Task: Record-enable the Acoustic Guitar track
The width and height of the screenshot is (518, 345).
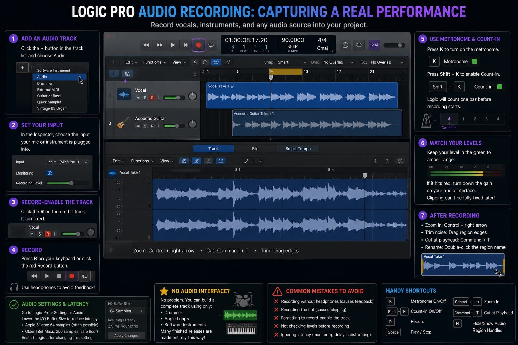Action: pyautogui.click(x=152, y=126)
